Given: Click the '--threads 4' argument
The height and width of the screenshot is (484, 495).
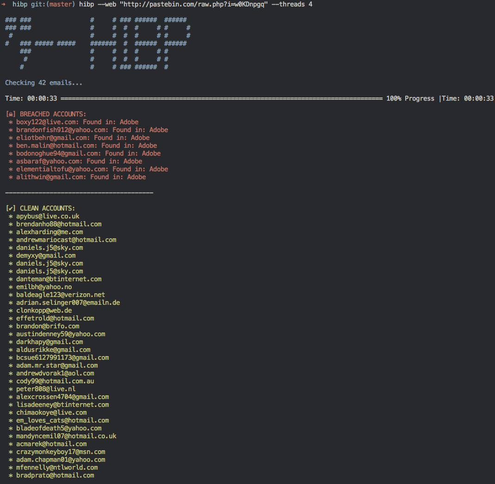Looking at the screenshot, I should point(292,5).
